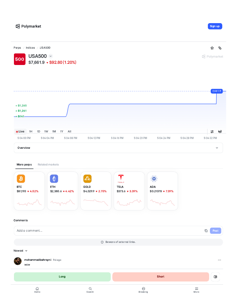Click the BTC price sparkline chart
This screenshot has width=237, height=307.
29,203
